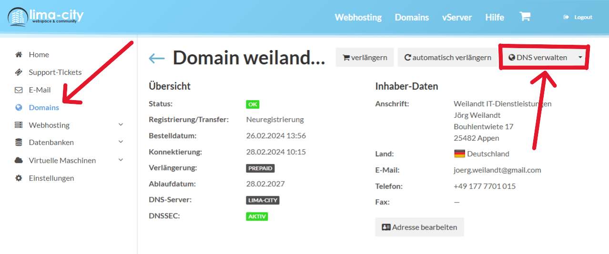This screenshot has height=254, width=609.
Task: Click the lima-city logo
Action: (46, 17)
